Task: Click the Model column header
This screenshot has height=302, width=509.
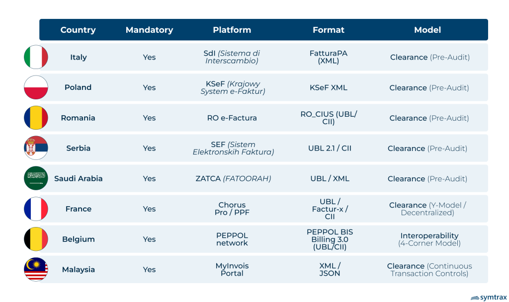Action: pyautogui.click(x=427, y=30)
